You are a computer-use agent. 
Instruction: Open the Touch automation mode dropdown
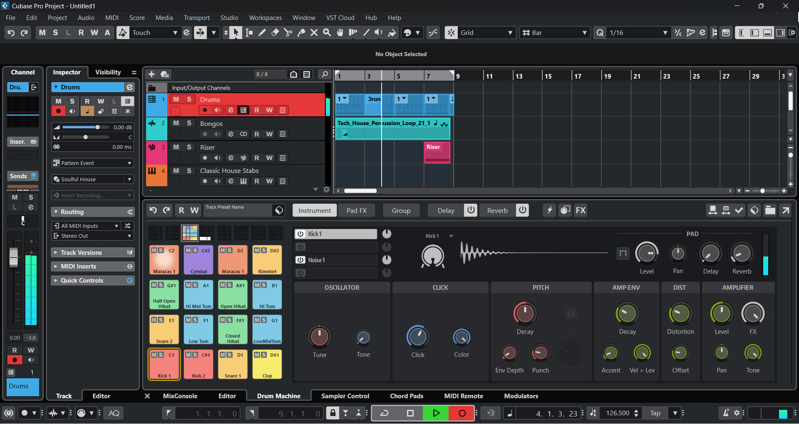pos(175,33)
